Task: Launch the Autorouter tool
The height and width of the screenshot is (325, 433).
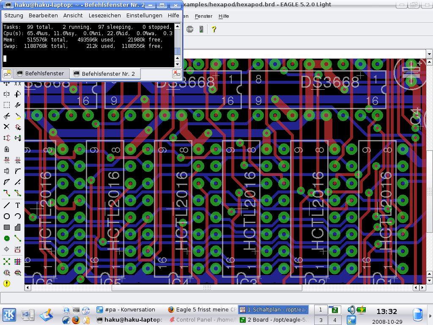Action: pyautogui.click(x=18, y=261)
